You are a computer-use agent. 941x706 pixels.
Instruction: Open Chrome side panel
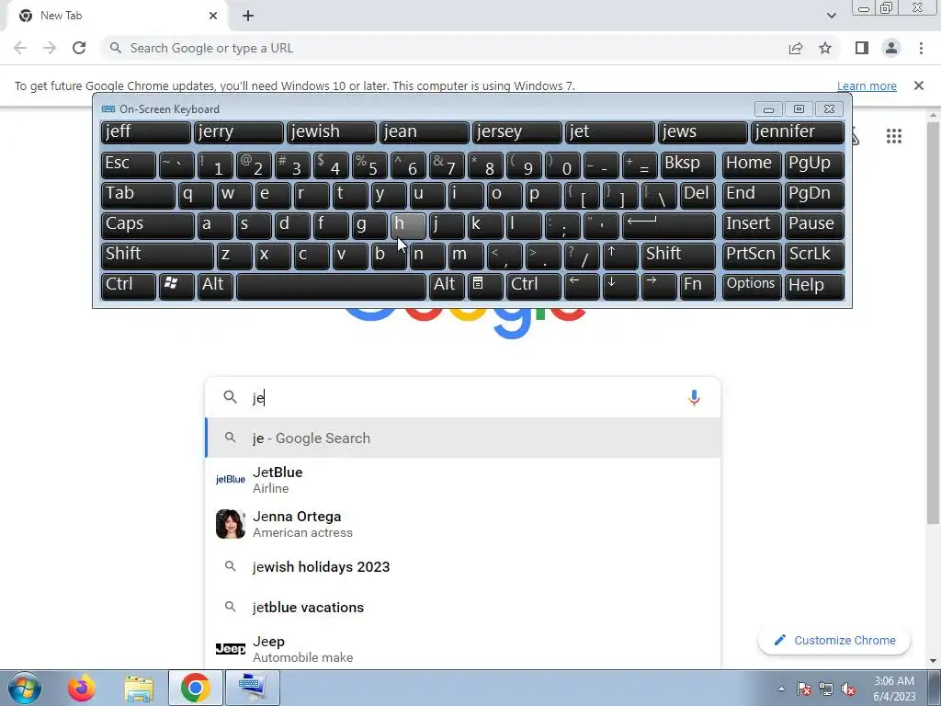tap(862, 48)
